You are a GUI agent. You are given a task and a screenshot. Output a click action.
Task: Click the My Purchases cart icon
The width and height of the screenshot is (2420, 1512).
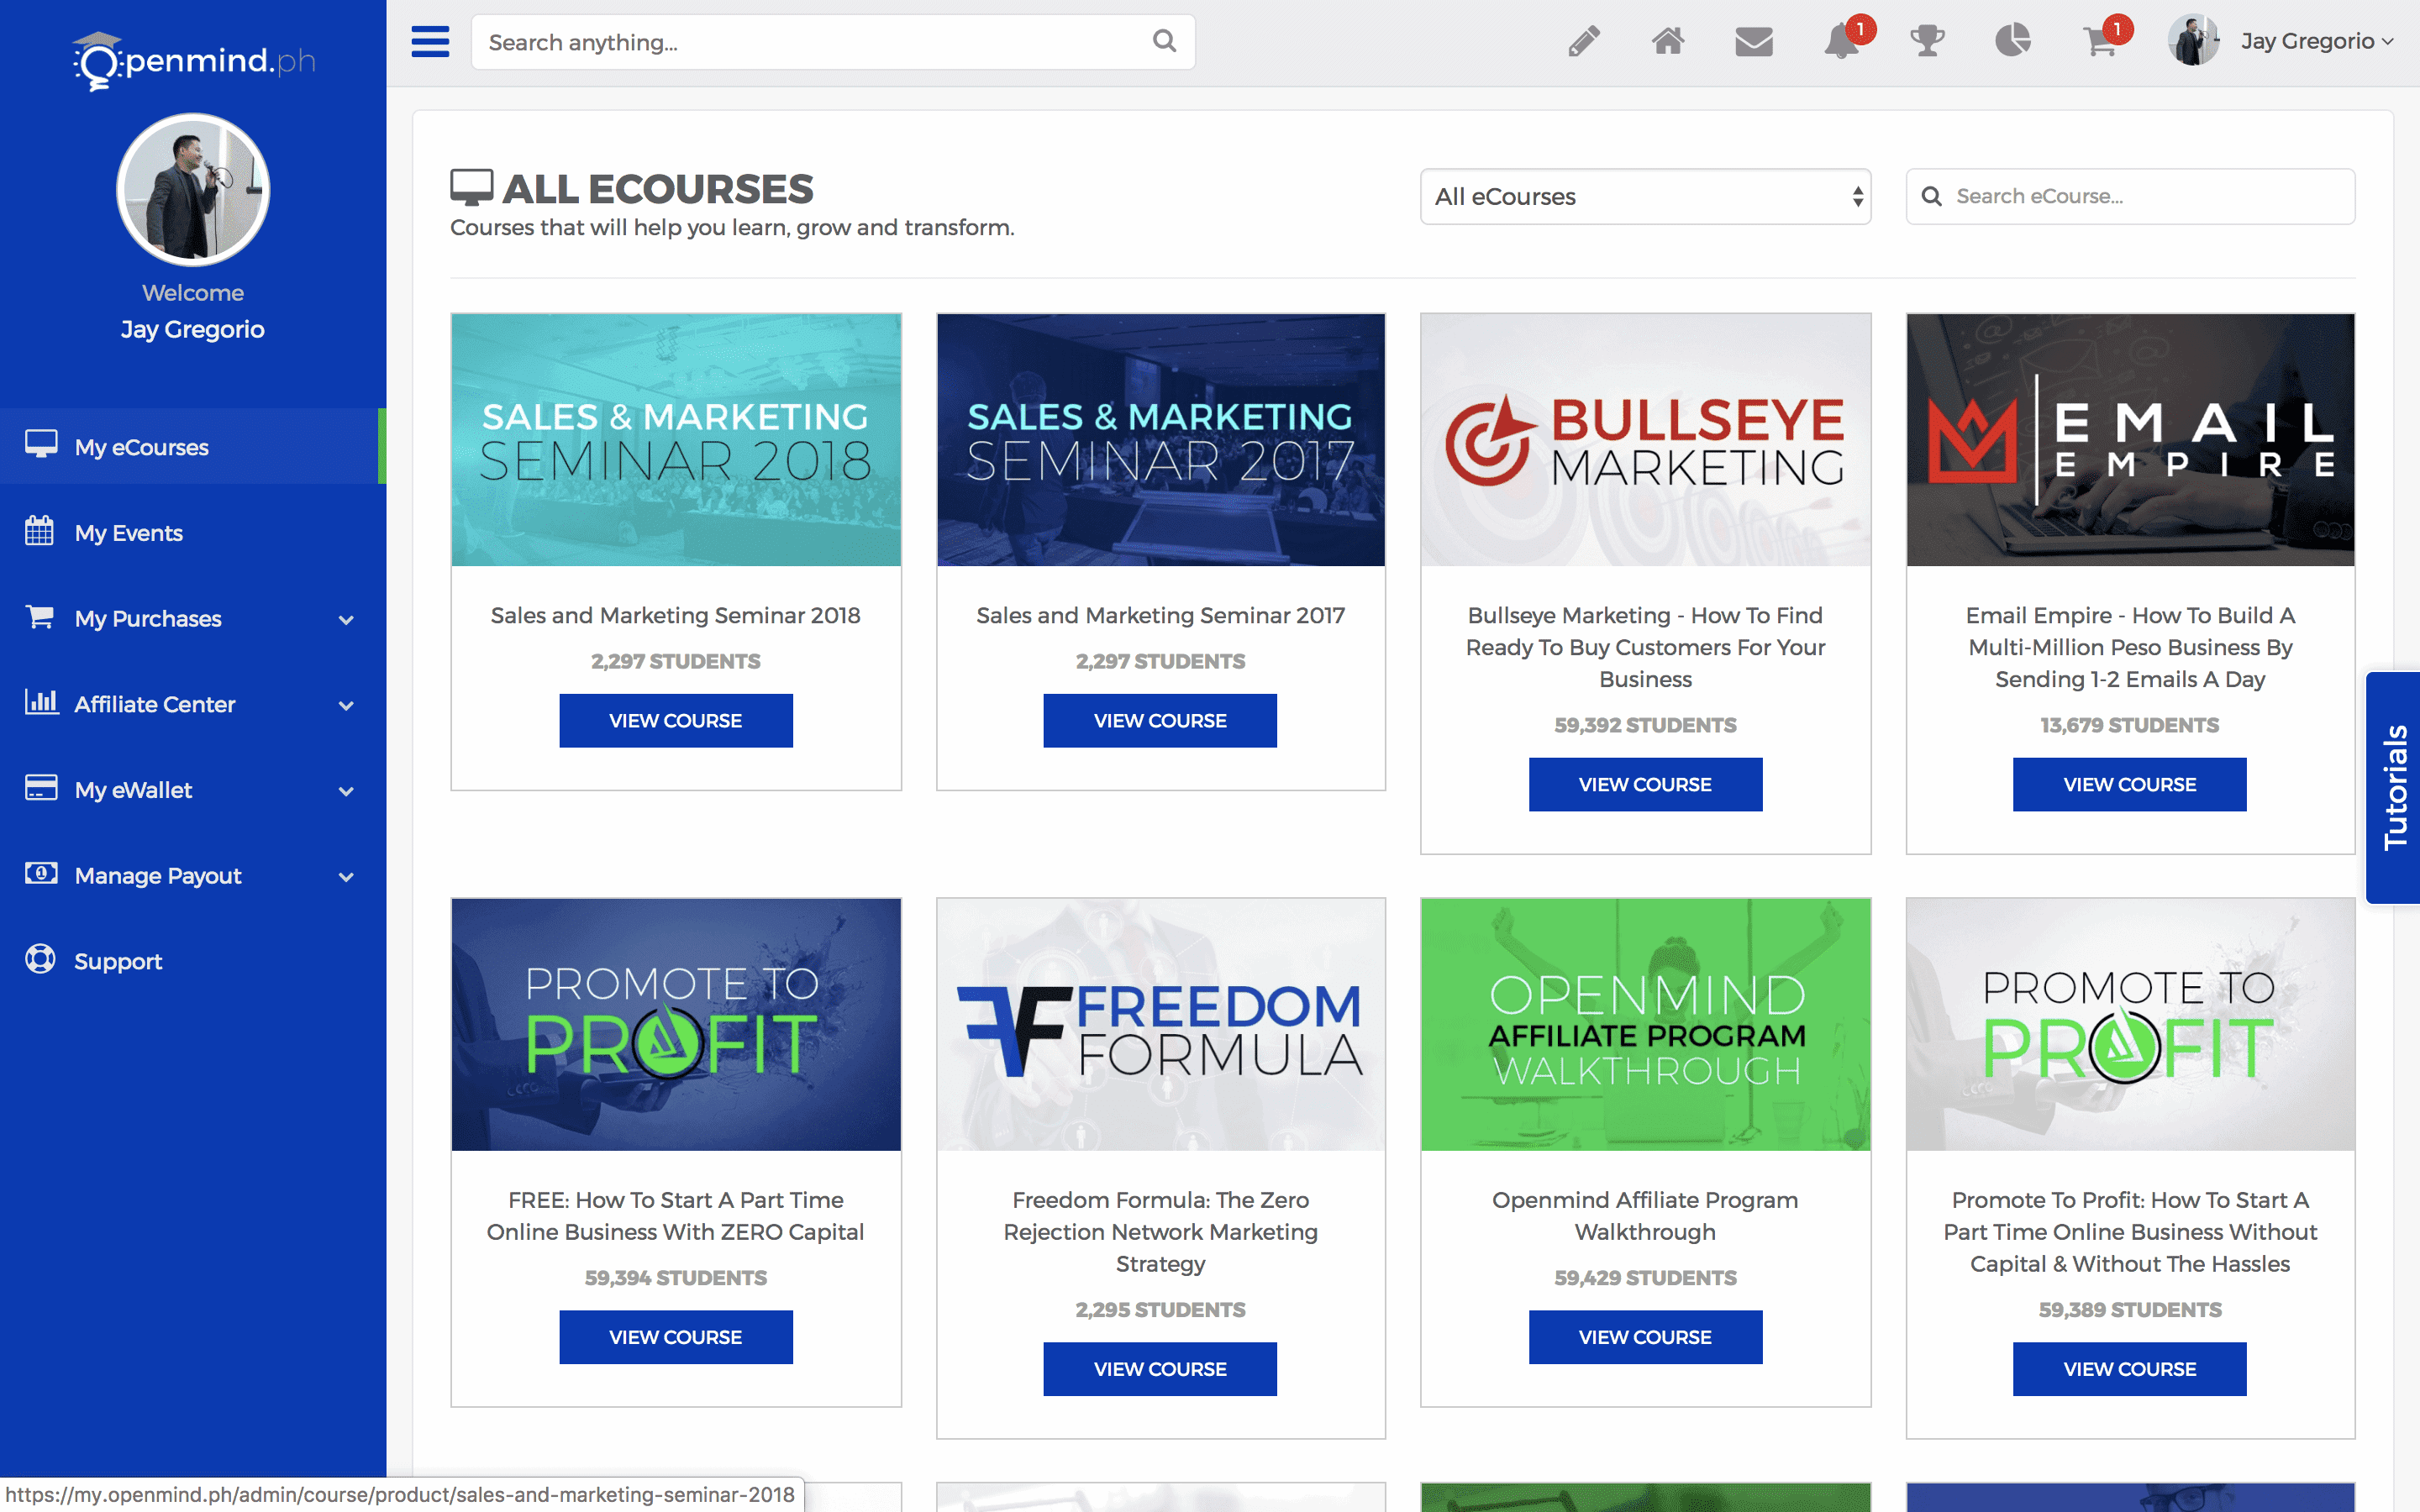[40, 617]
